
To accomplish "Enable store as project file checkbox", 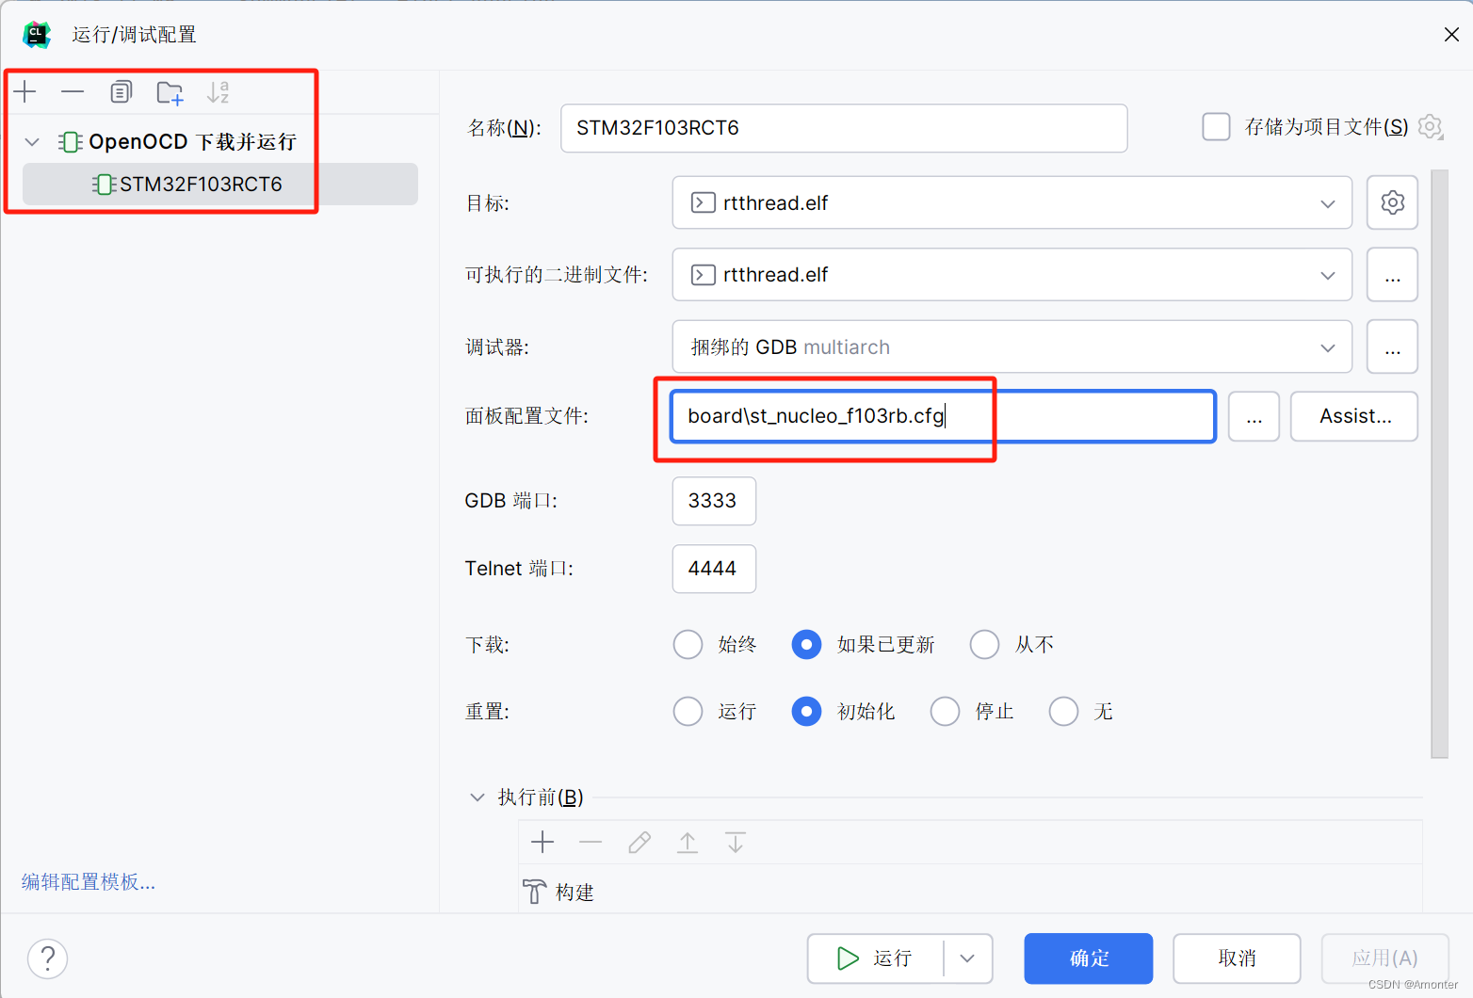I will pyautogui.click(x=1216, y=126).
